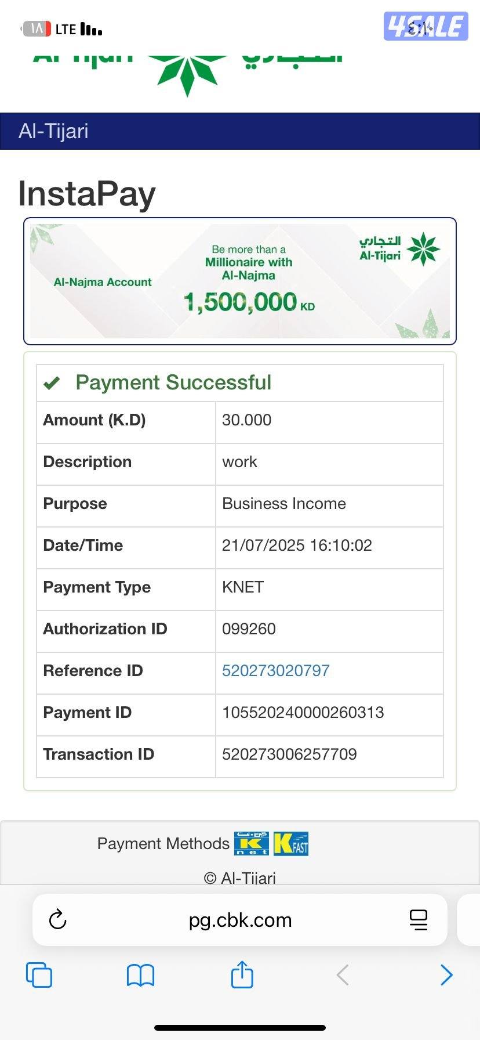This screenshot has width=480, height=1040.
Task: Open the Safari tabs overview icon
Action: (x=39, y=974)
